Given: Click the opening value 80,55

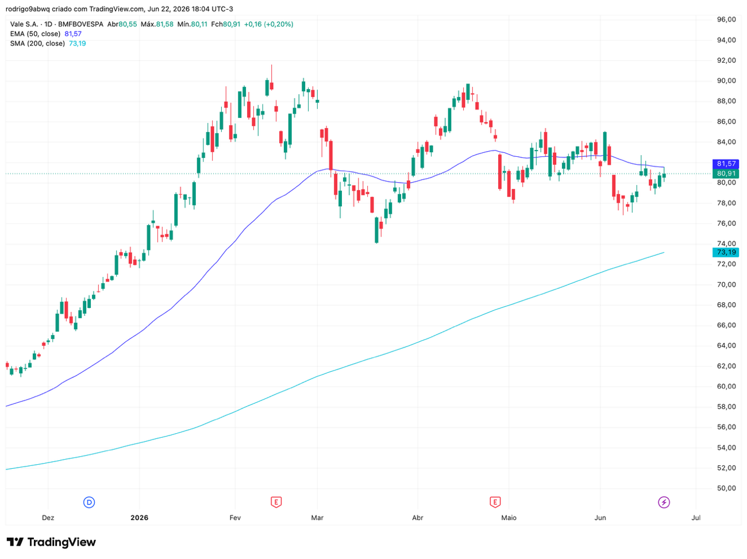Looking at the screenshot, I should 128,24.
